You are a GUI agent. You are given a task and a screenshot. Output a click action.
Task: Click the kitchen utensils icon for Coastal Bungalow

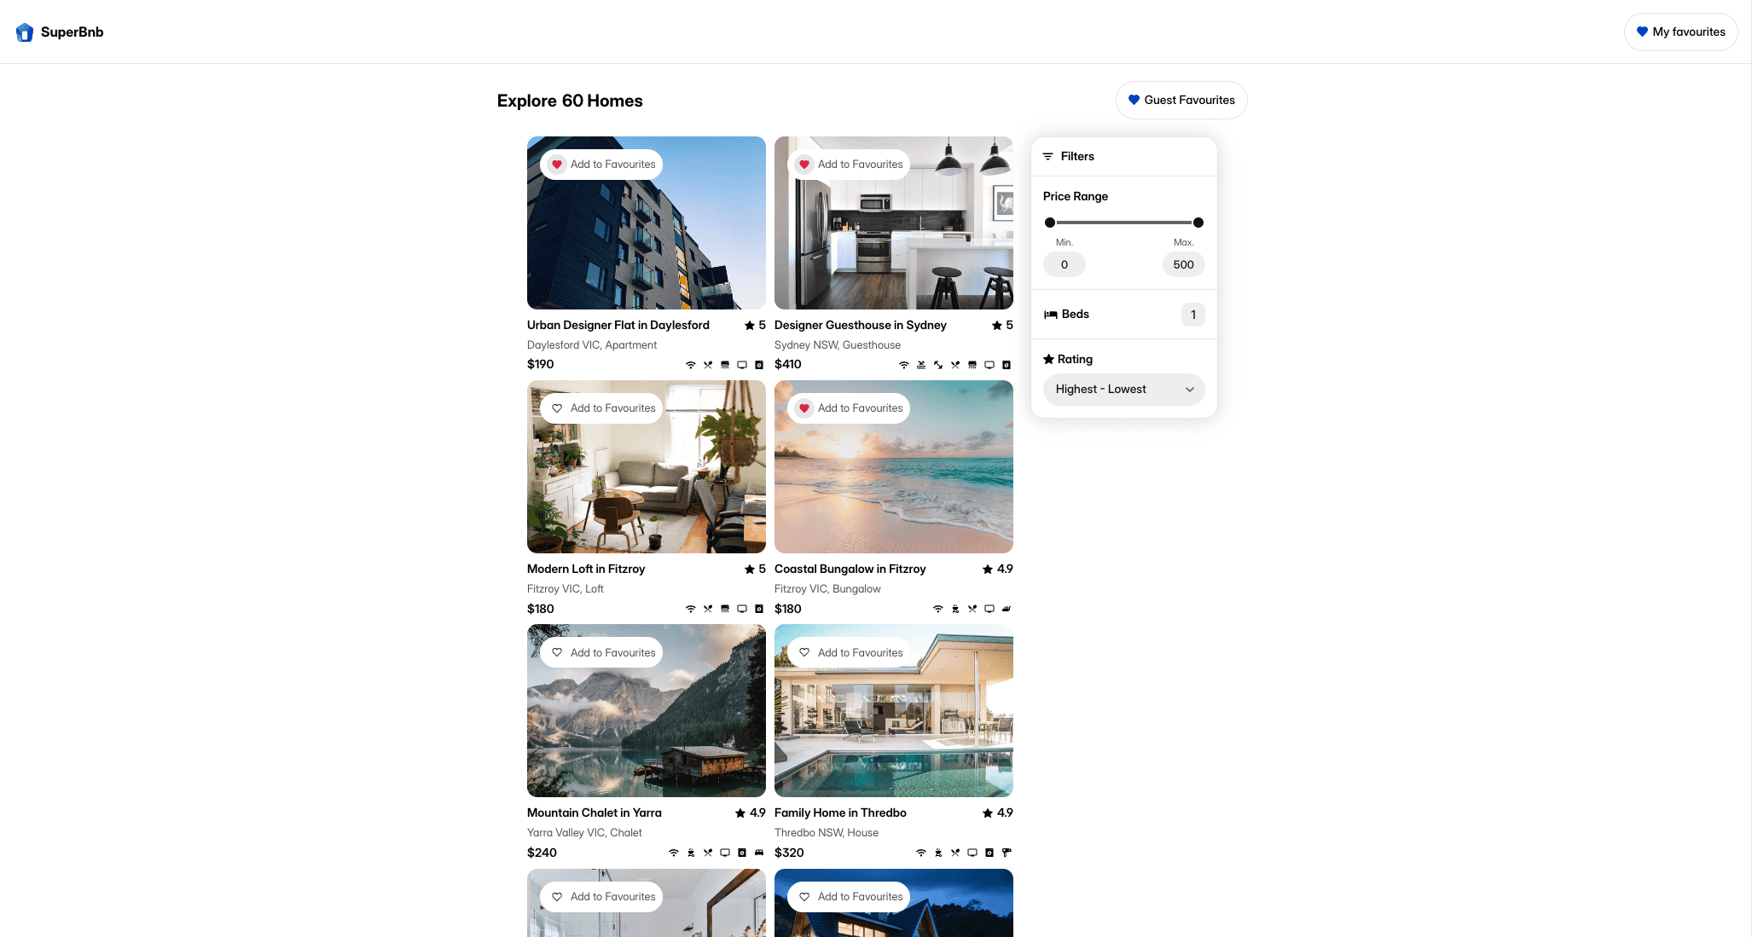pos(972,609)
